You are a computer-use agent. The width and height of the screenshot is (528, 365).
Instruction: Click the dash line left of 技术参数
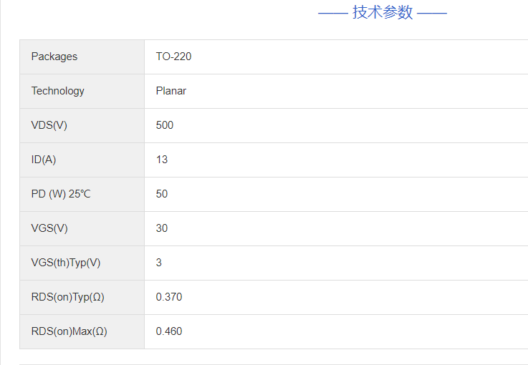coord(332,13)
